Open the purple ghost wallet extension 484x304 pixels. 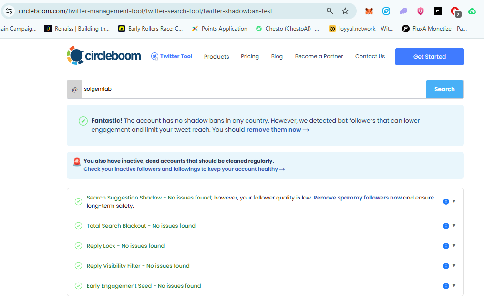tap(403, 11)
